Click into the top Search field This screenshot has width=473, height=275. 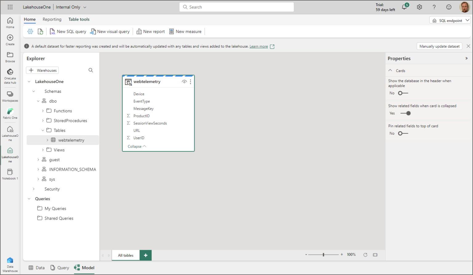click(x=236, y=7)
